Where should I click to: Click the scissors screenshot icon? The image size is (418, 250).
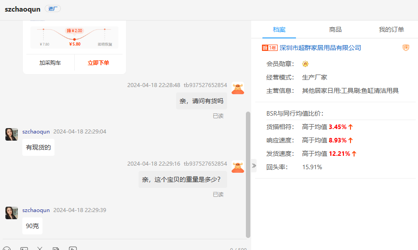click(x=40, y=248)
